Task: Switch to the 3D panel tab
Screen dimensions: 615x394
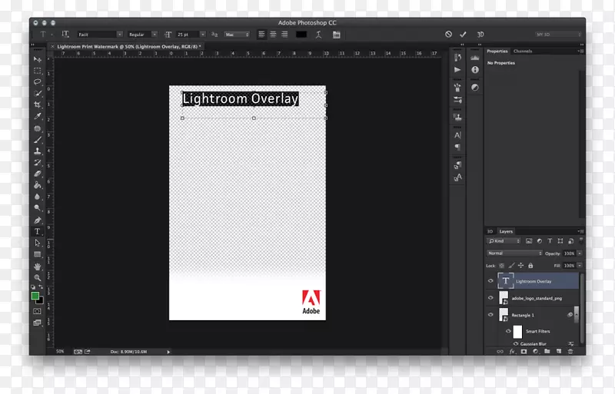Action: (x=490, y=231)
